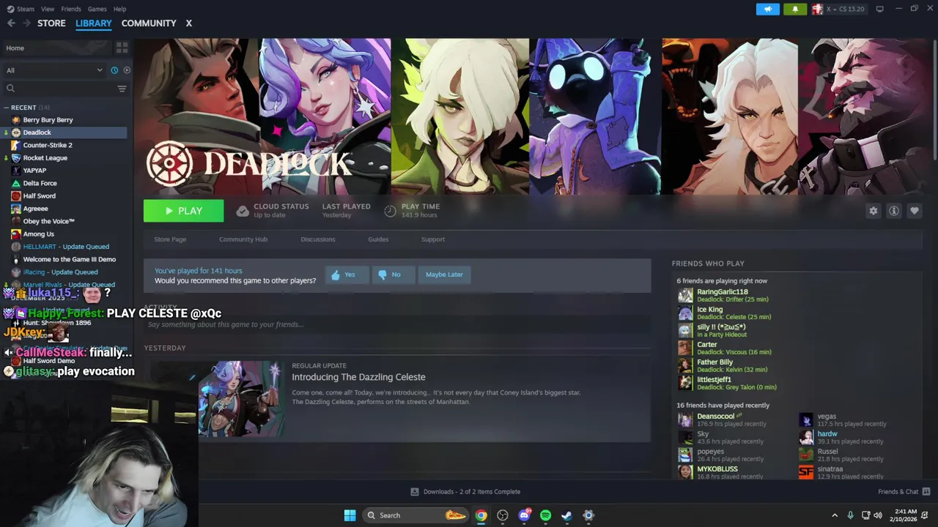Open Spotify from the taskbar
Image resolution: width=938 pixels, height=527 pixels.
click(x=545, y=515)
